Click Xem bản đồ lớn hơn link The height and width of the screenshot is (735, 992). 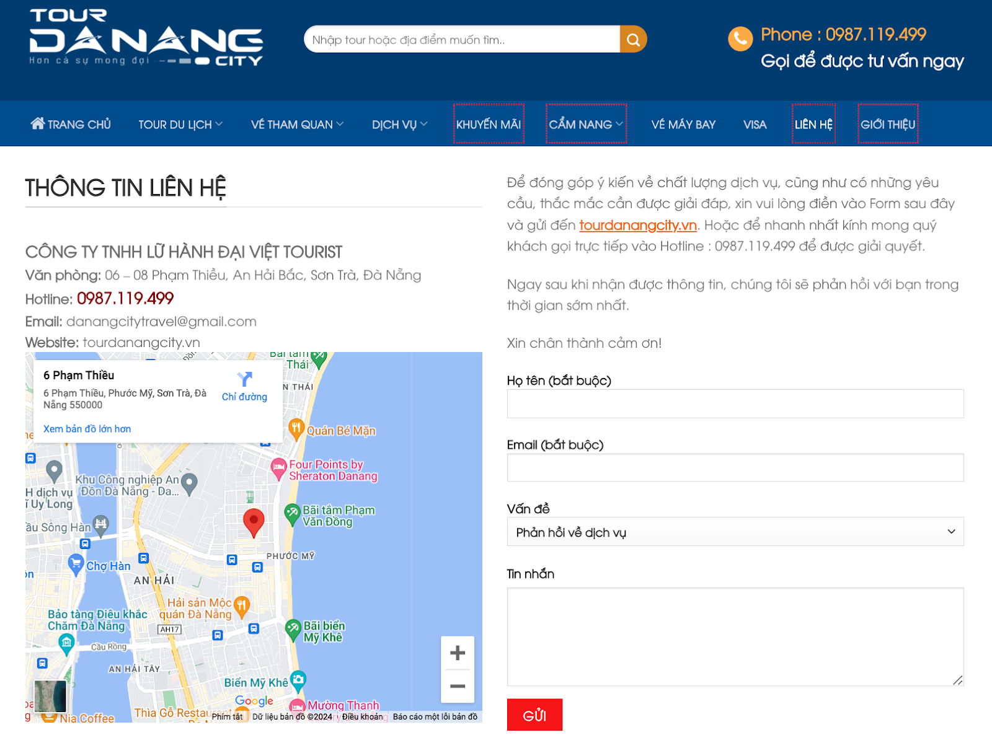coord(87,429)
